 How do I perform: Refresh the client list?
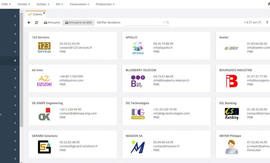(x=36, y=23)
